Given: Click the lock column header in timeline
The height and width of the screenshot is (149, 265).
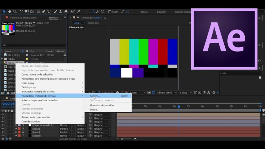Looking at the screenshot, I should pos(12,111).
